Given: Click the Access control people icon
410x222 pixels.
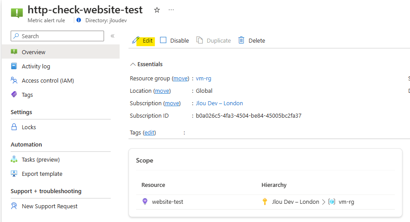Looking at the screenshot, I should [14, 80].
